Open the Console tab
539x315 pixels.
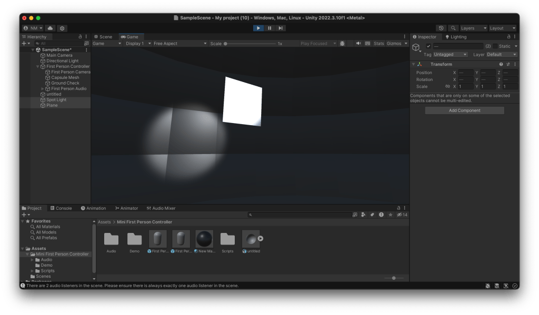[61, 208]
